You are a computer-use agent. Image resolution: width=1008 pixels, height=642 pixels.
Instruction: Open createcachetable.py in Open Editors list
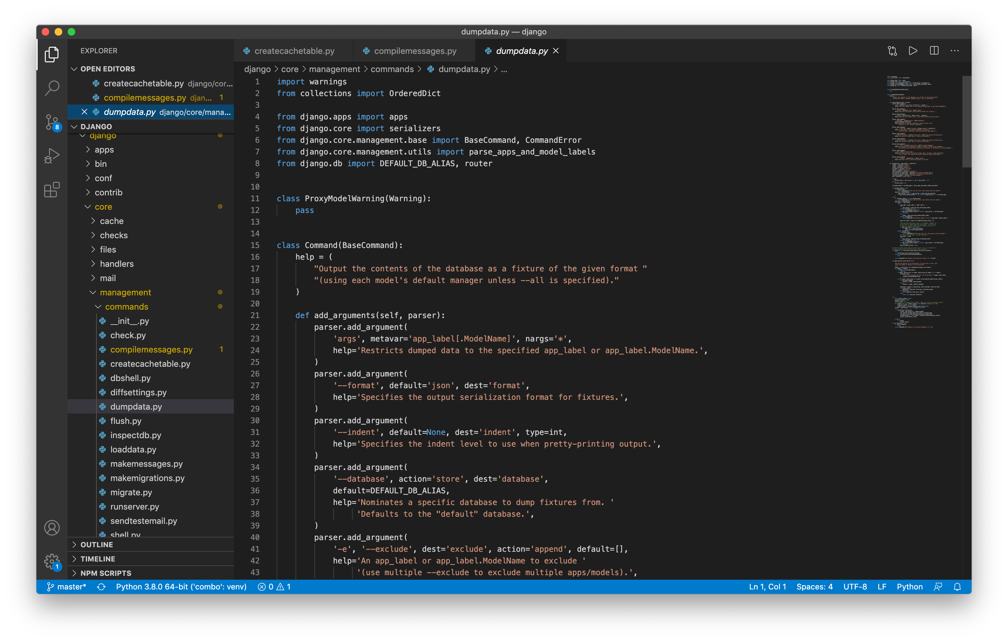point(151,83)
